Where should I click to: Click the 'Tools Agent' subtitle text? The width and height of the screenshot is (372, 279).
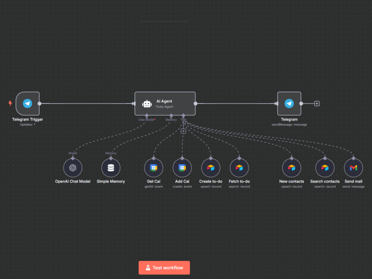click(x=164, y=107)
